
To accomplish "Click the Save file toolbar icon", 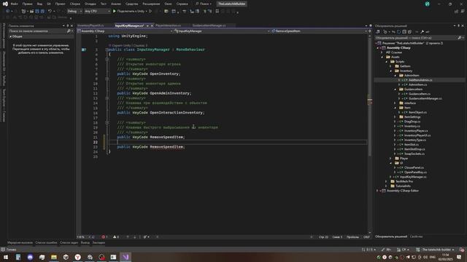I will pyautogui.click(x=37, y=12).
